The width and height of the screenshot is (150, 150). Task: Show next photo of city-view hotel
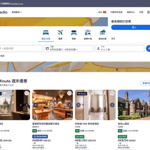click(27, 105)
